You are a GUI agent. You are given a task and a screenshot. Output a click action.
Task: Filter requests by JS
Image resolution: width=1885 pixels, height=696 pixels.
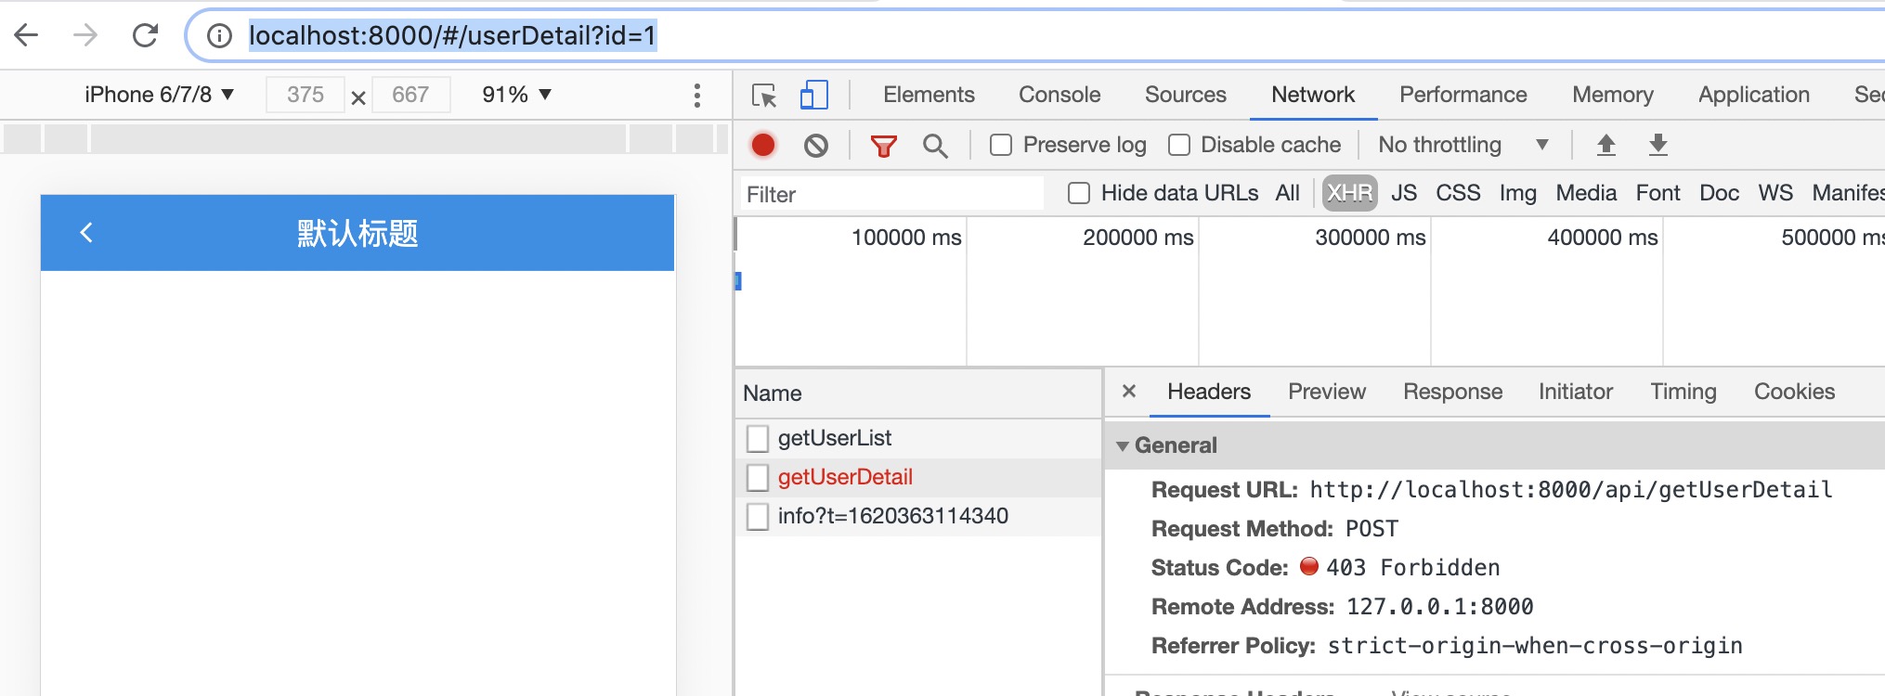pyautogui.click(x=1404, y=193)
